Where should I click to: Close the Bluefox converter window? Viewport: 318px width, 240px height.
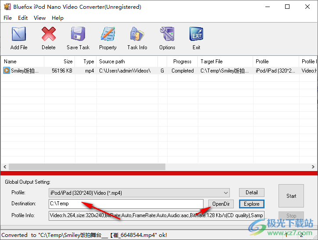pyautogui.click(x=307, y=7)
